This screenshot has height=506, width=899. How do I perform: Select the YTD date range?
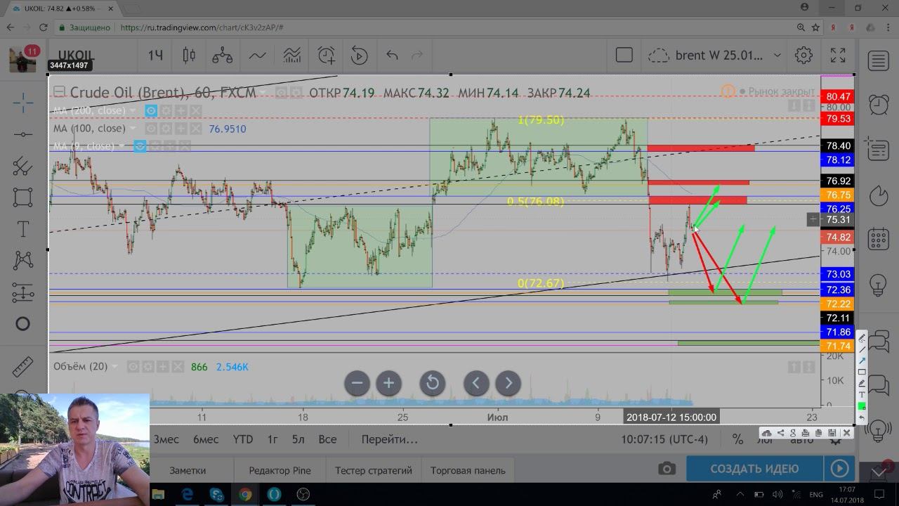click(x=243, y=439)
